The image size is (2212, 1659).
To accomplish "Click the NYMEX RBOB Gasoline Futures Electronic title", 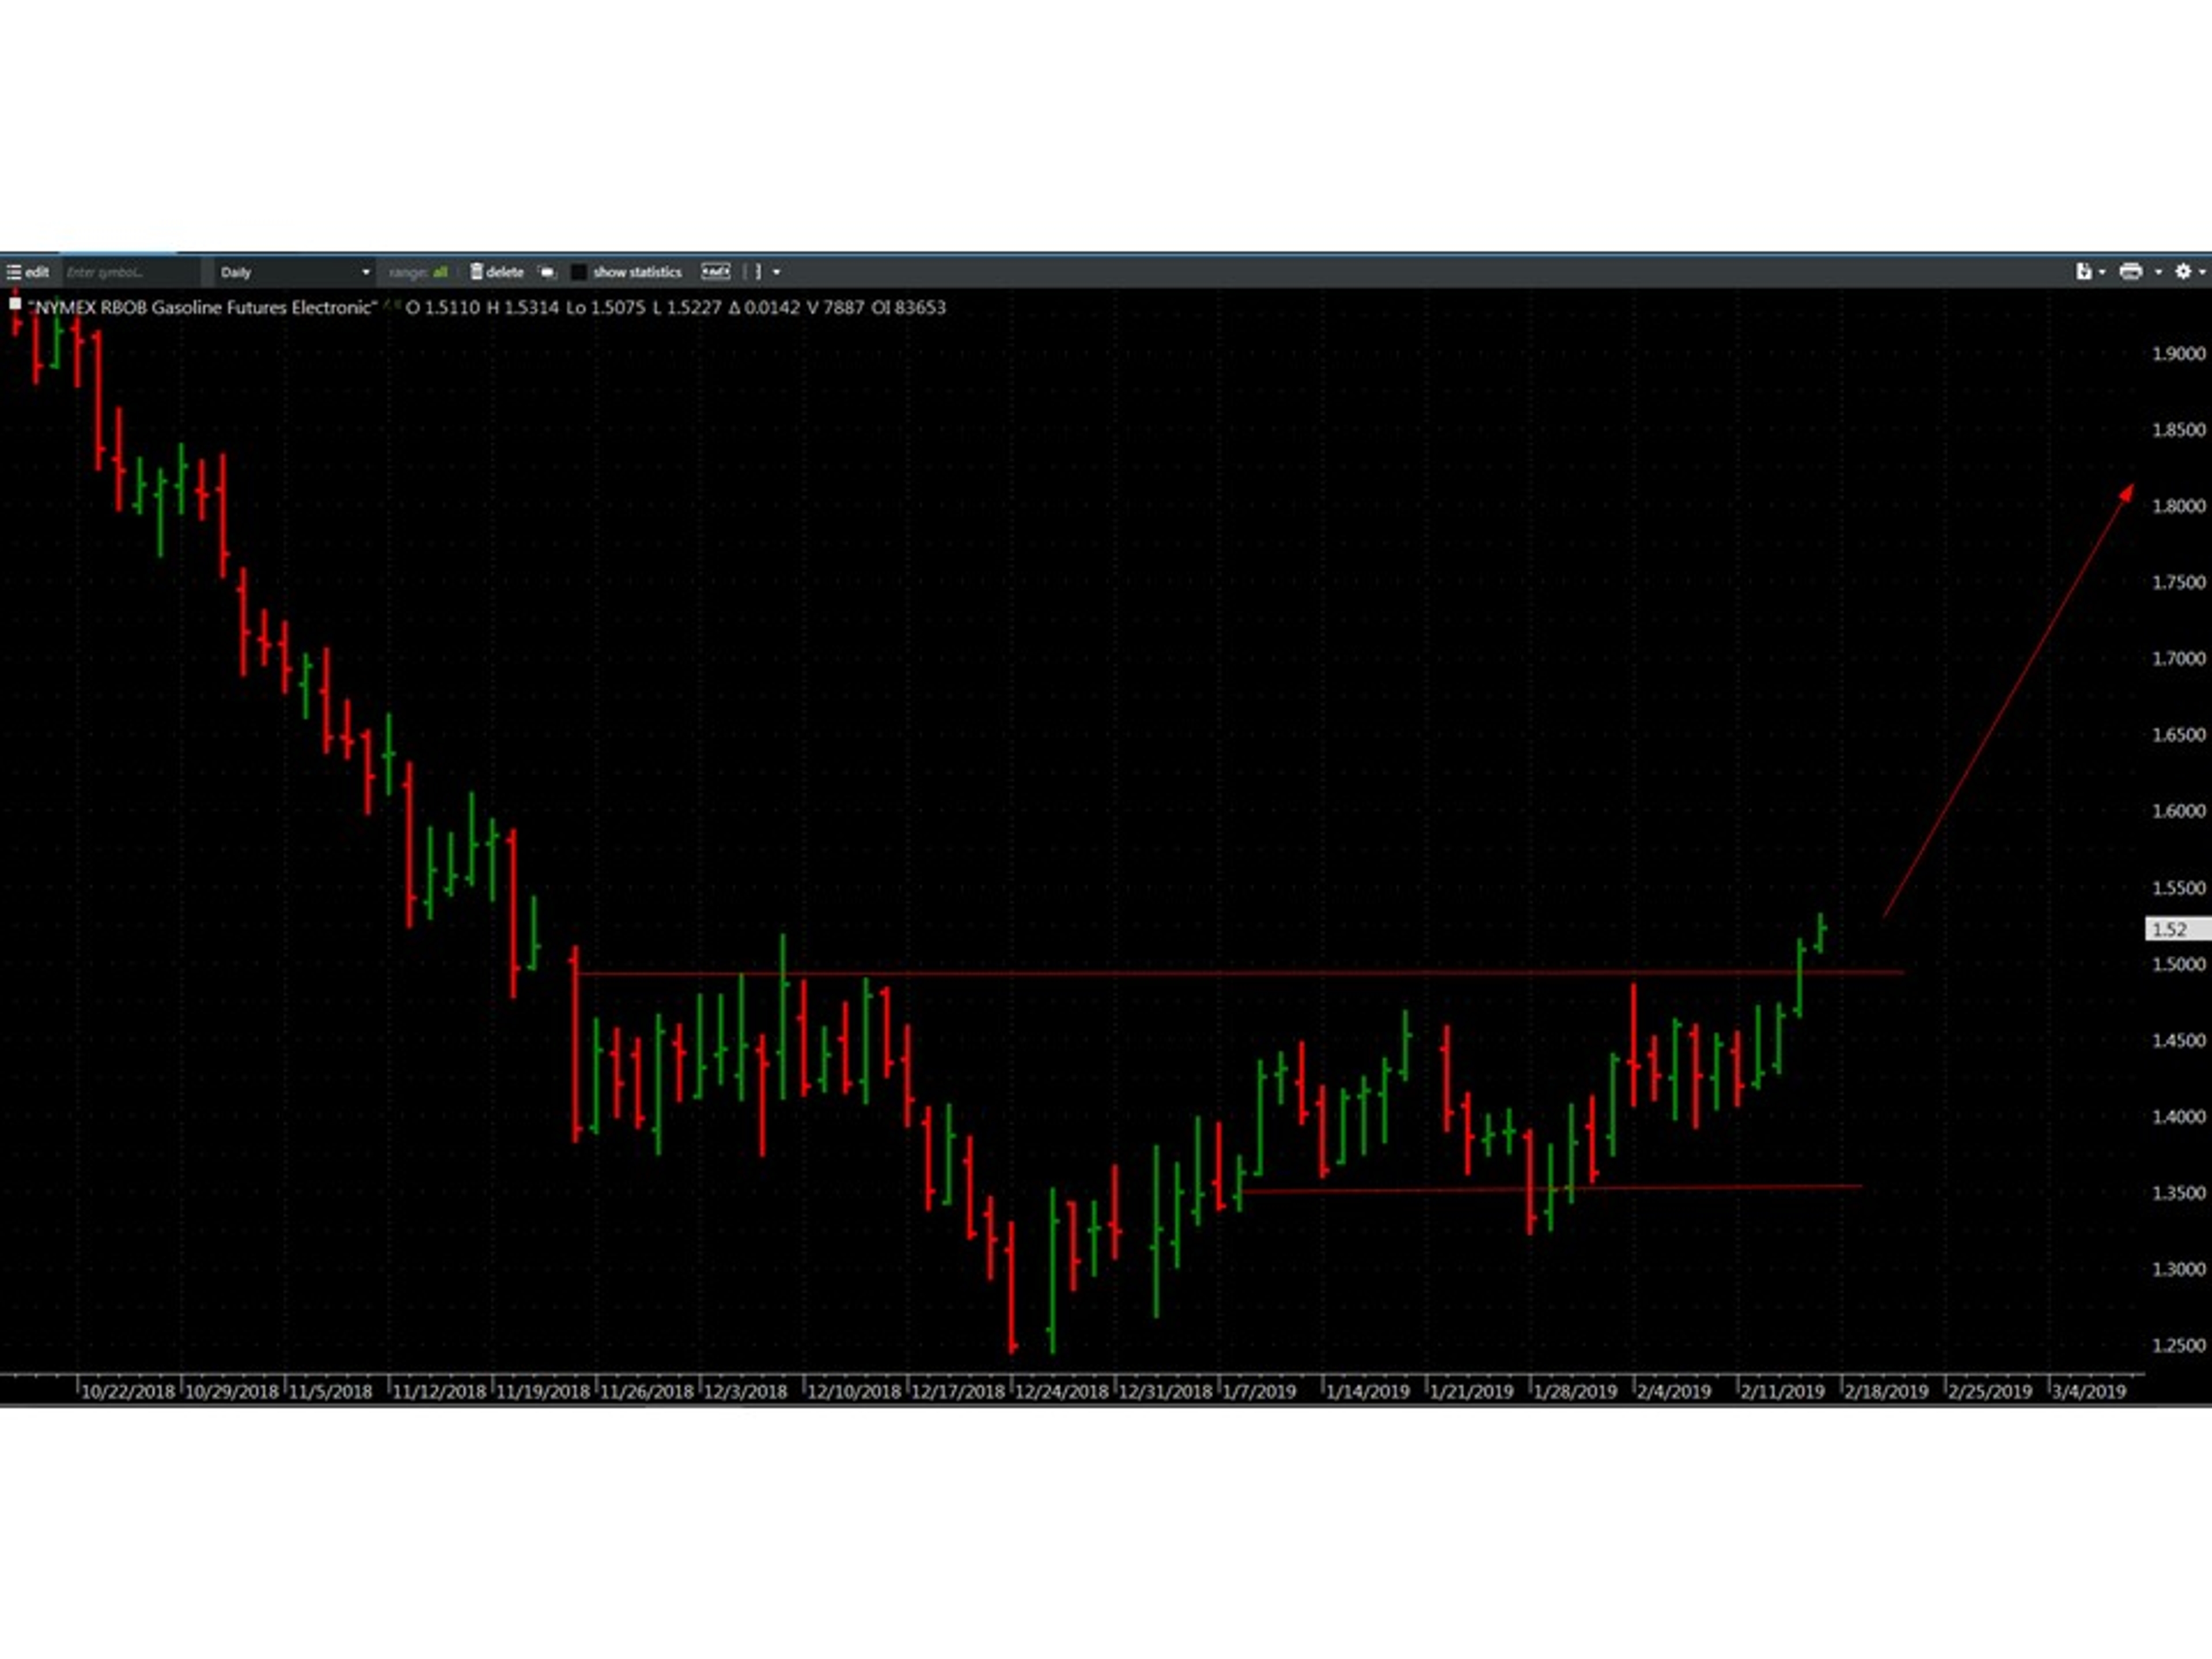I will pos(203,308).
